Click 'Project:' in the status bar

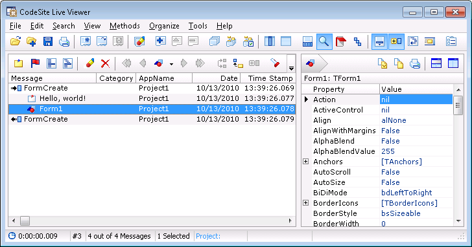pyautogui.click(x=208, y=236)
